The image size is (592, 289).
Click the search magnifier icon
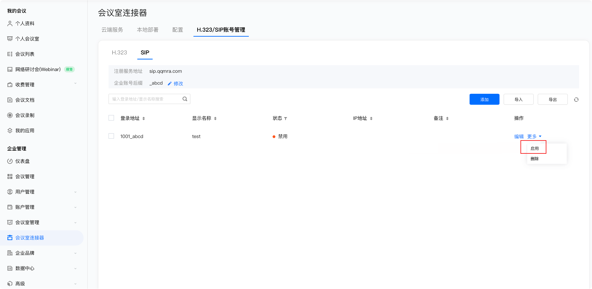[x=185, y=99]
